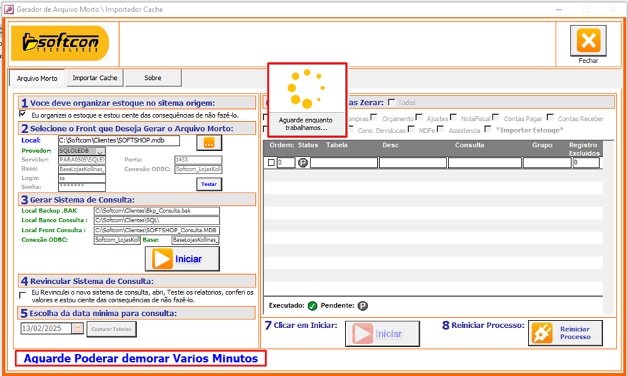Click the green Executado checkmark icon
The height and width of the screenshot is (376, 628).
click(313, 306)
